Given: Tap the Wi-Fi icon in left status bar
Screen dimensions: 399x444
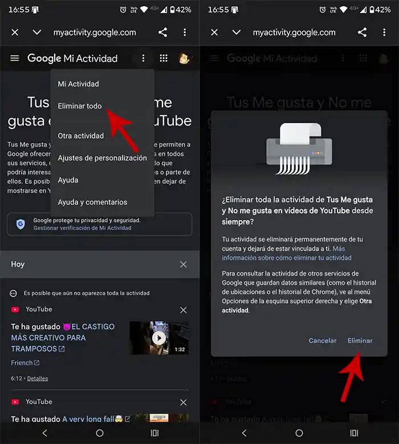Looking at the screenshot, I should [144, 10].
